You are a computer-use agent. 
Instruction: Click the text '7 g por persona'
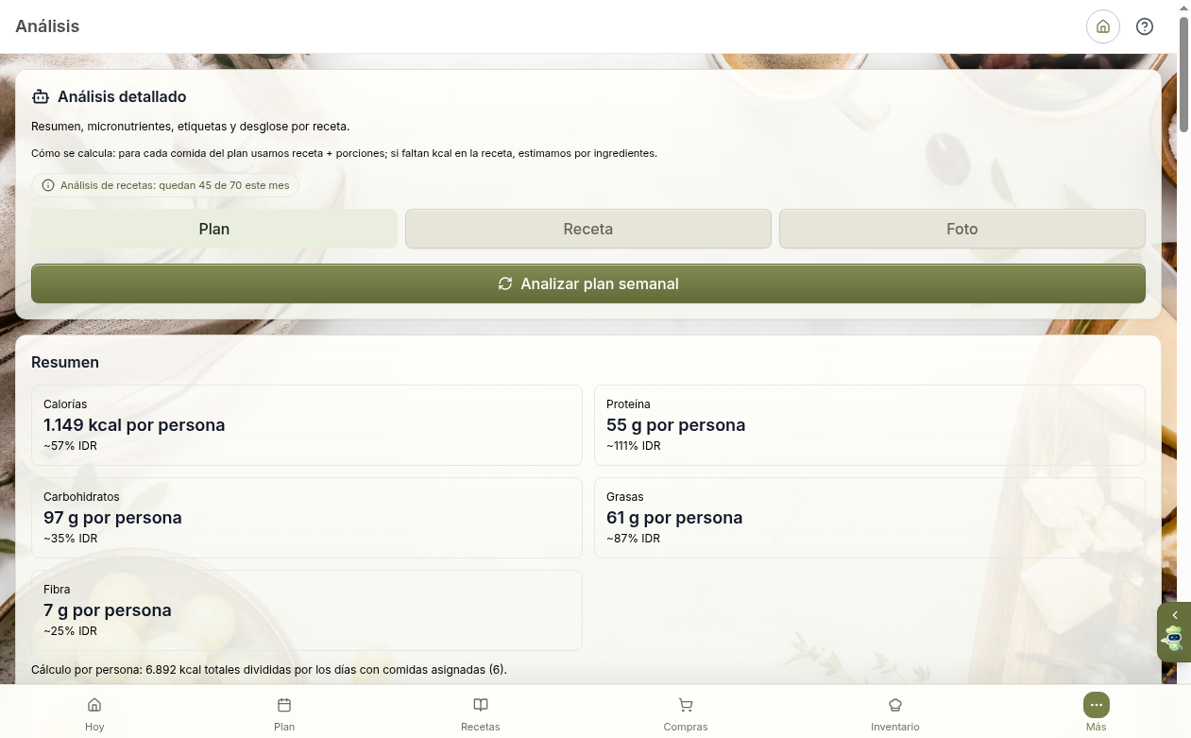pos(108,610)
